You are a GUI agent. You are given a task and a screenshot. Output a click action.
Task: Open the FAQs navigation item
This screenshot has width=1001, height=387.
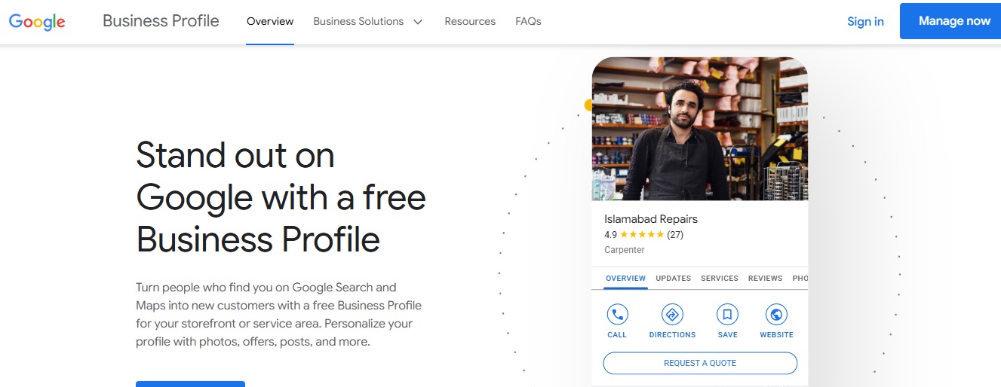point(528,22)
